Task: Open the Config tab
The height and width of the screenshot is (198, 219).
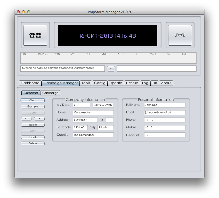Action: coord(100,83)
